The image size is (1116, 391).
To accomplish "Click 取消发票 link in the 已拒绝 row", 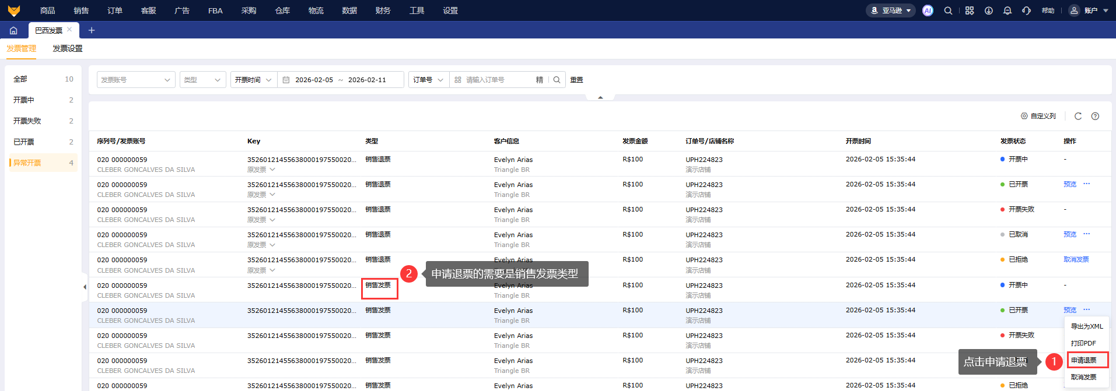I will 1076,259.
